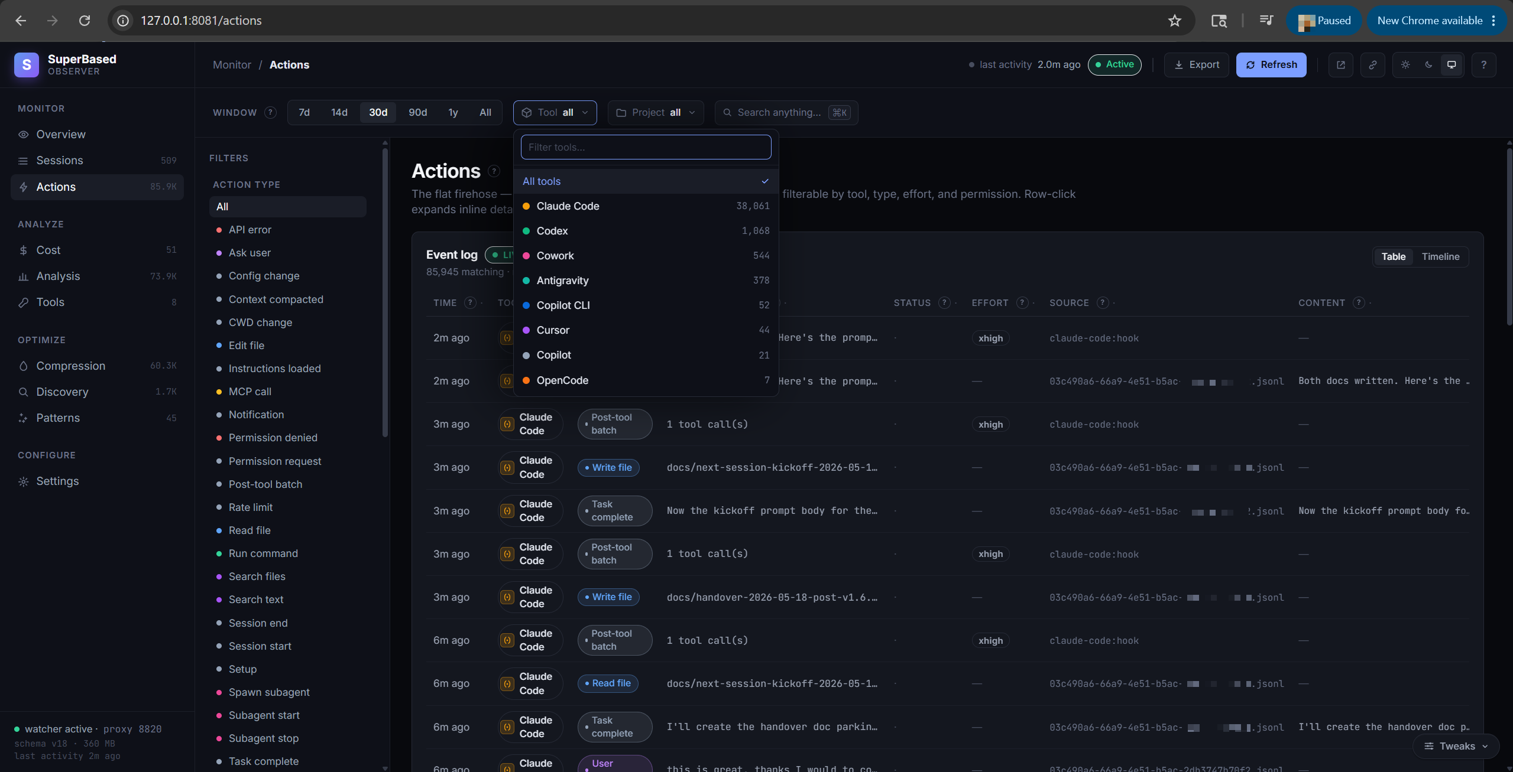The height and width of the screenshot is (772, 1513).
Task: Go to Monitor breadcrumb link
Action: click(x=232, y=65)
